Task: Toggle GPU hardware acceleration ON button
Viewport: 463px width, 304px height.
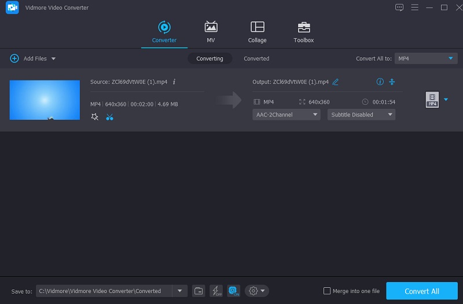Action: coord(233,291)
